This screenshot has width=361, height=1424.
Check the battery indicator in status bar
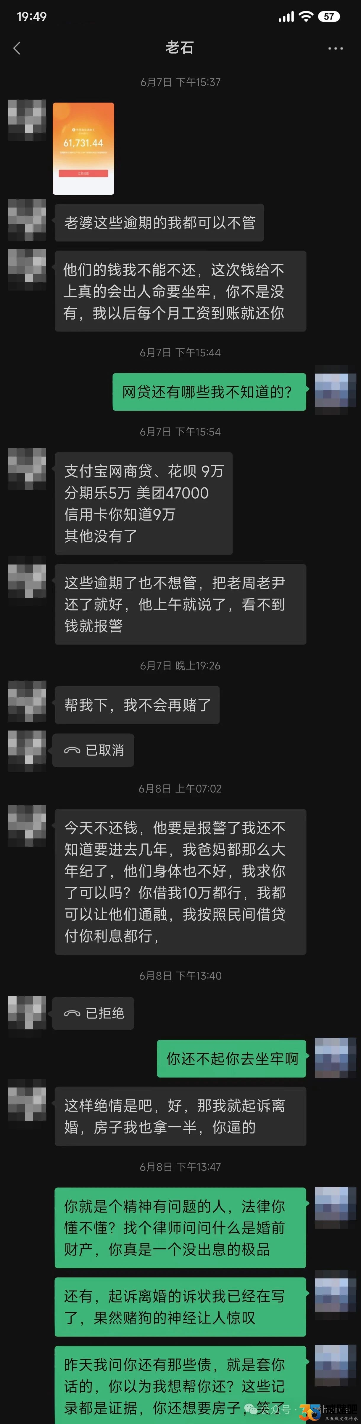(x=329, y=17)
